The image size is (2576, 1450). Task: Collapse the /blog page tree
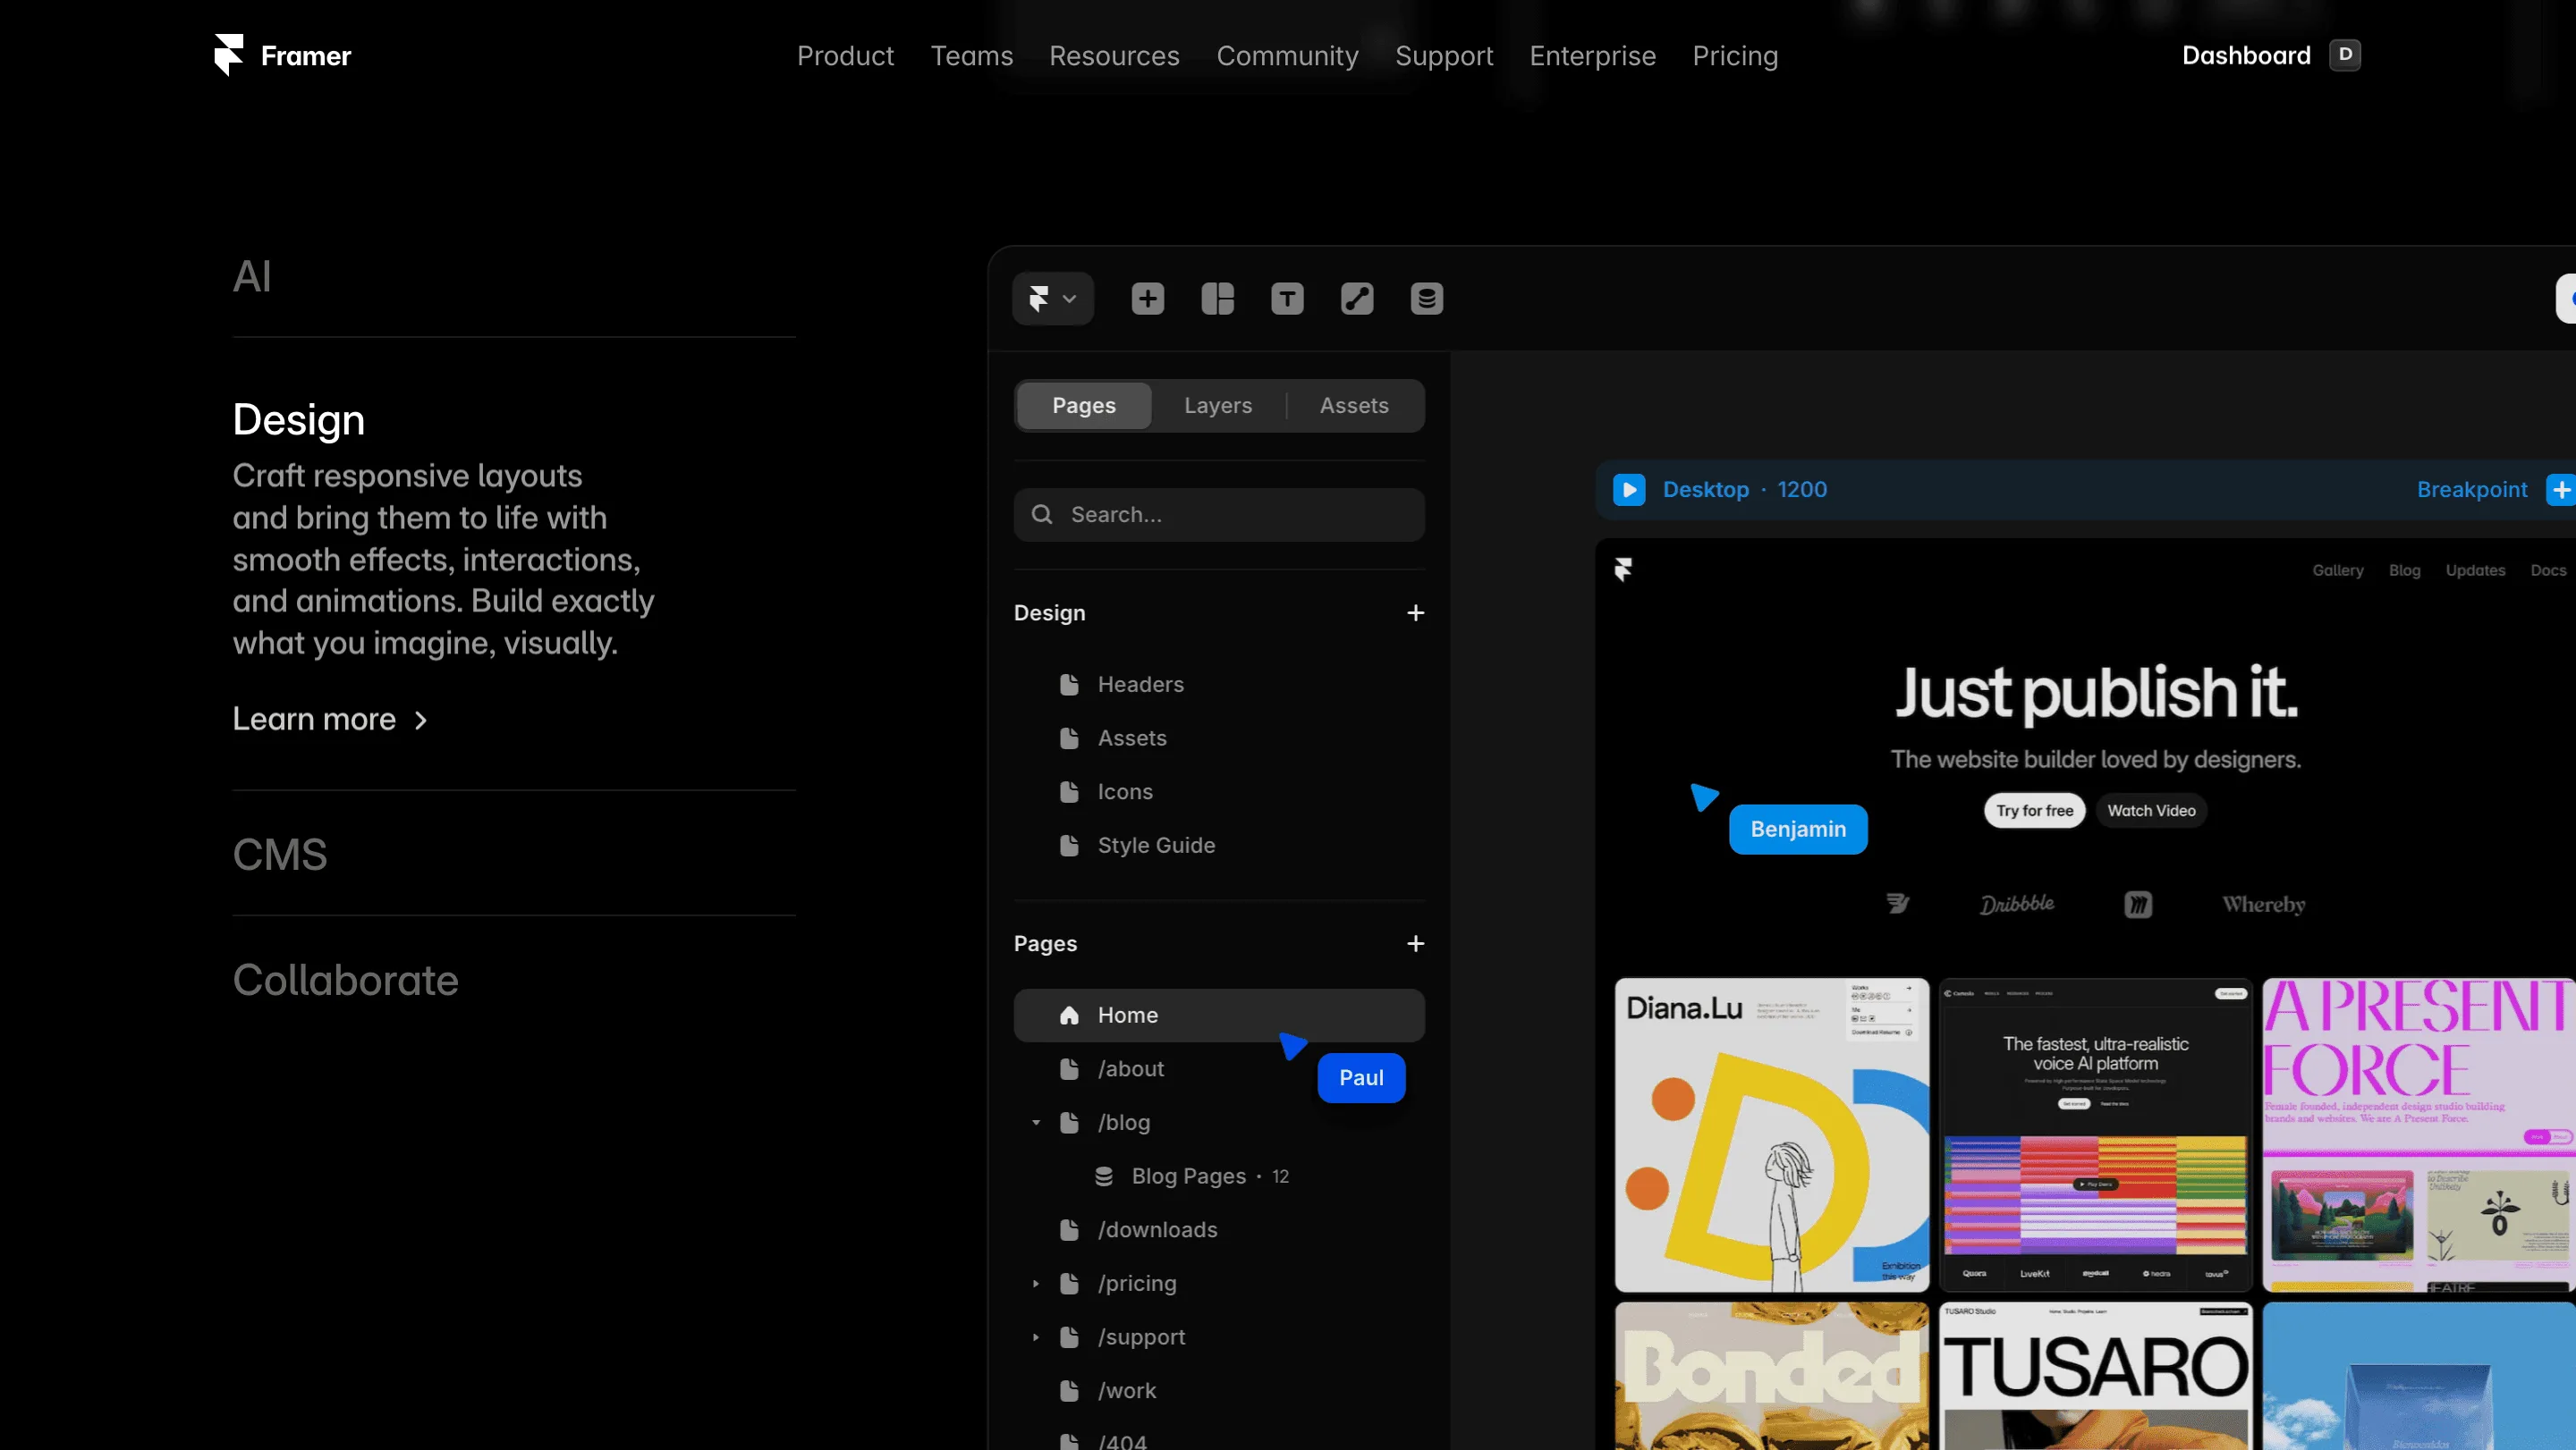[1036, 1122]
